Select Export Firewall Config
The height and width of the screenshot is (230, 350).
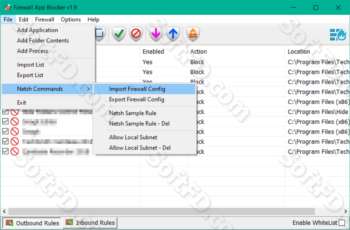point(145,99)
